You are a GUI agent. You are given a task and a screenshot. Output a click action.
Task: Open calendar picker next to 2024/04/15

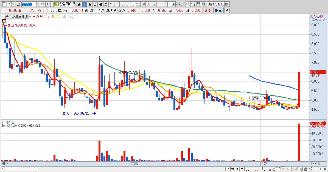click(227, 4)
